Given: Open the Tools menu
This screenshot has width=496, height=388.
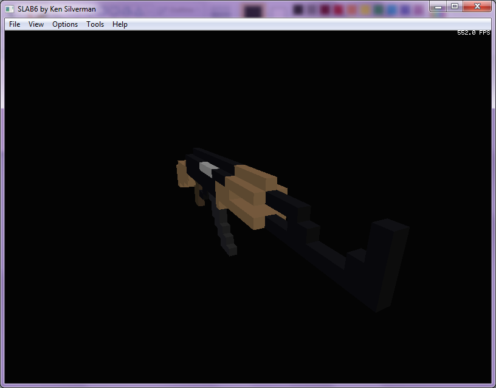Looking at the screenshot, I should (95, 24).
